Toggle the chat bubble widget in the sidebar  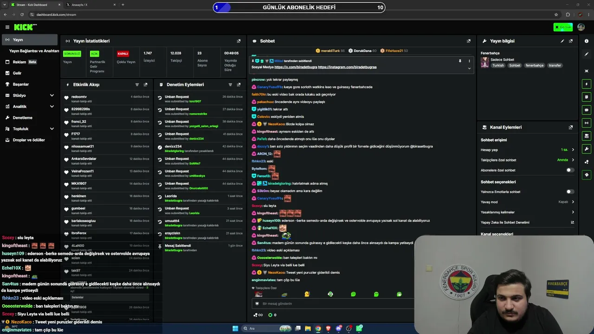point(587,110)
